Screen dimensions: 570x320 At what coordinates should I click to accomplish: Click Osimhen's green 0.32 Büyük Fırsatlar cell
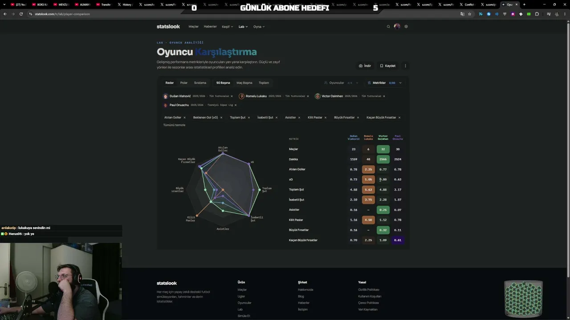point(383,230)
